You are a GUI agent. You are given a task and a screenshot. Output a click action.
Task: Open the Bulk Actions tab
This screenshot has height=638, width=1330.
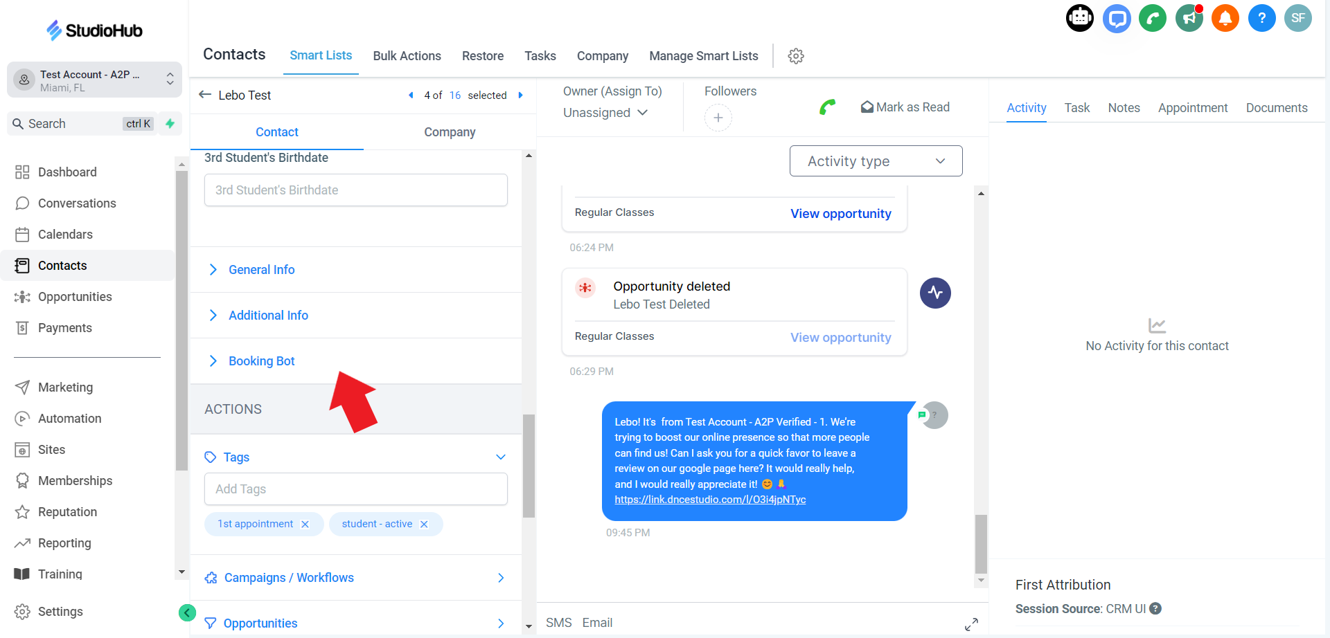click(x=407, y=56)
